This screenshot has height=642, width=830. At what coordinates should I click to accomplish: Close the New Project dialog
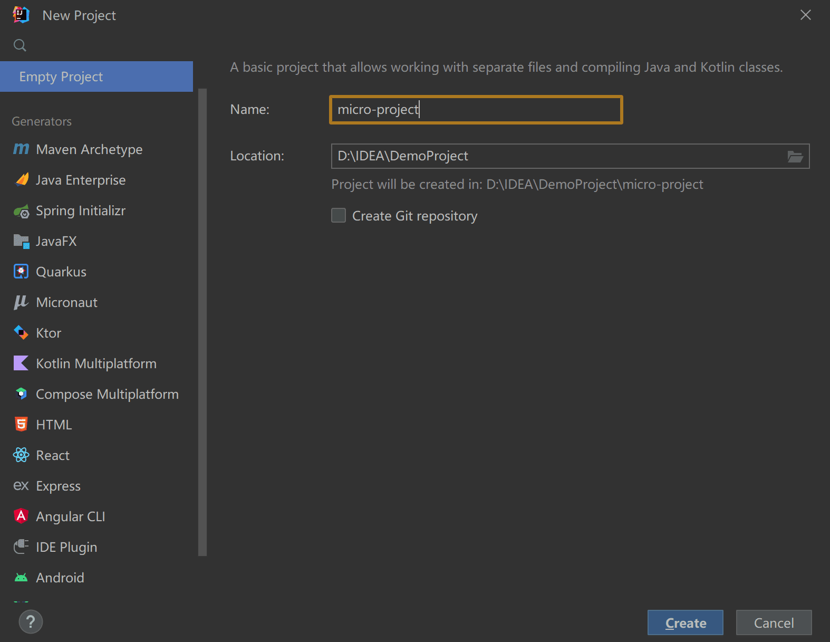(806, 15)
